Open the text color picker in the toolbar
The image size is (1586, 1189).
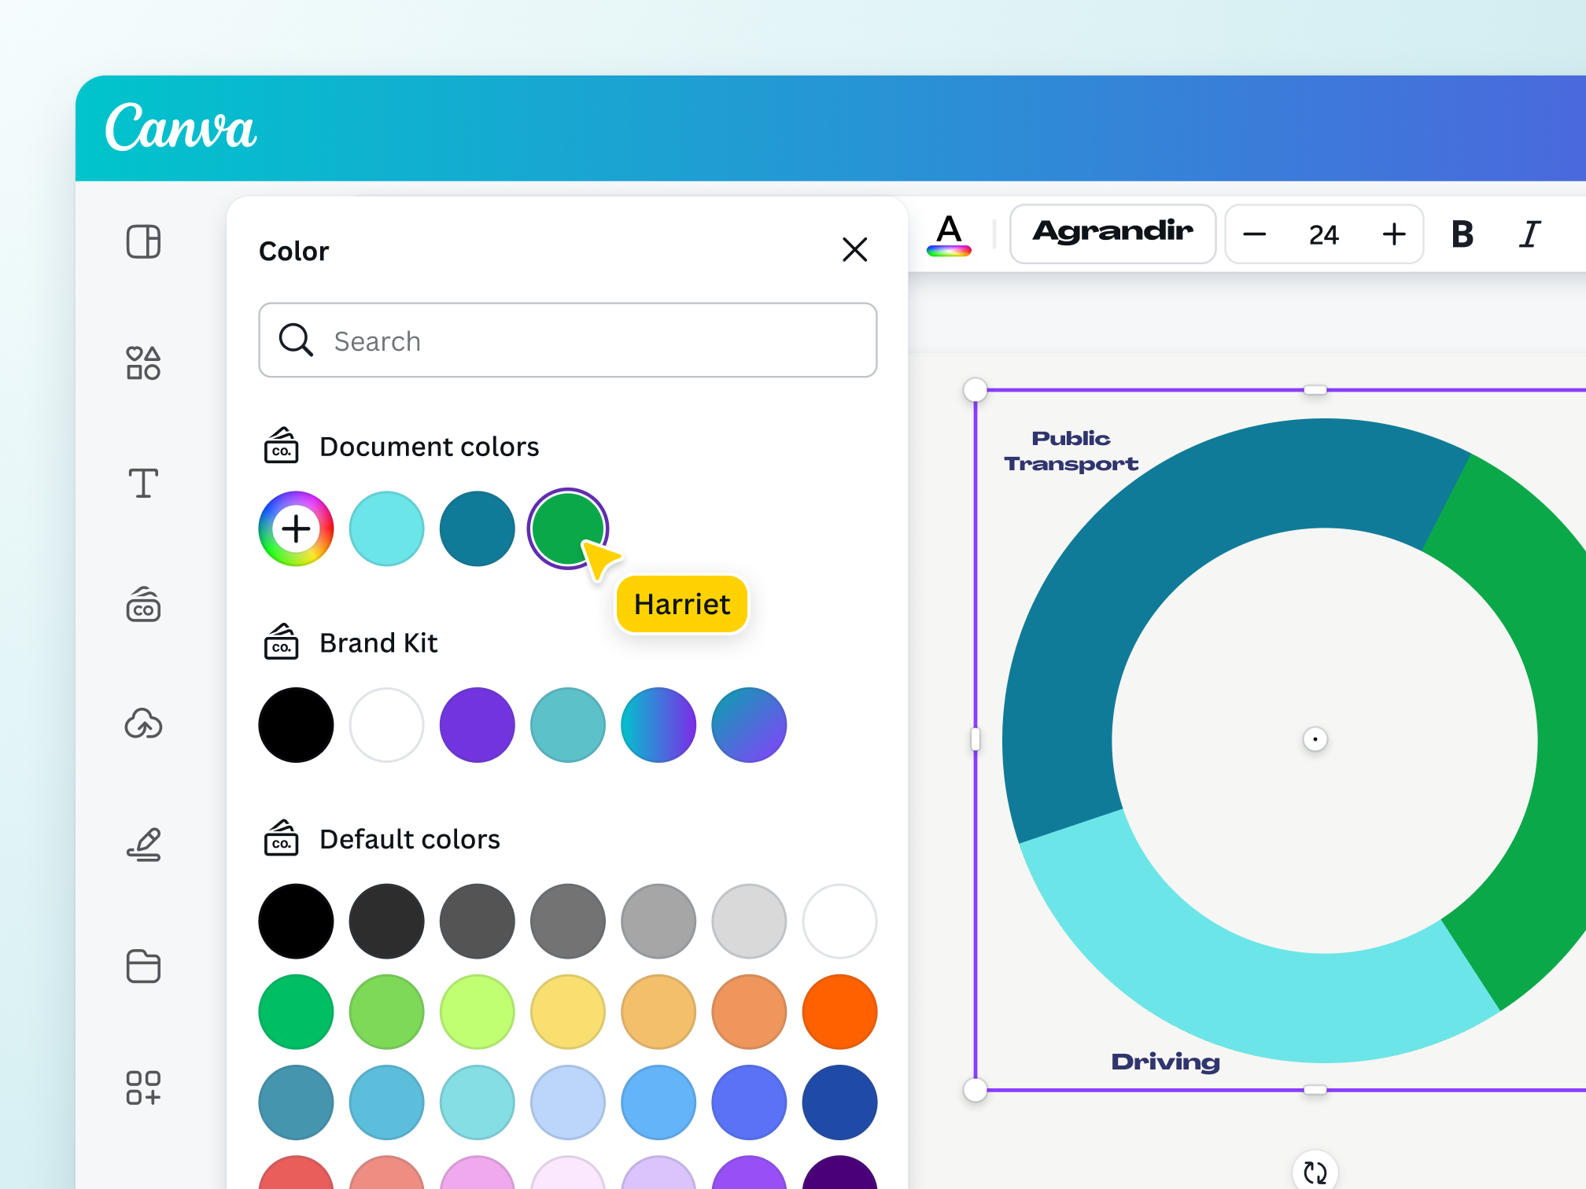coord(950,234)
